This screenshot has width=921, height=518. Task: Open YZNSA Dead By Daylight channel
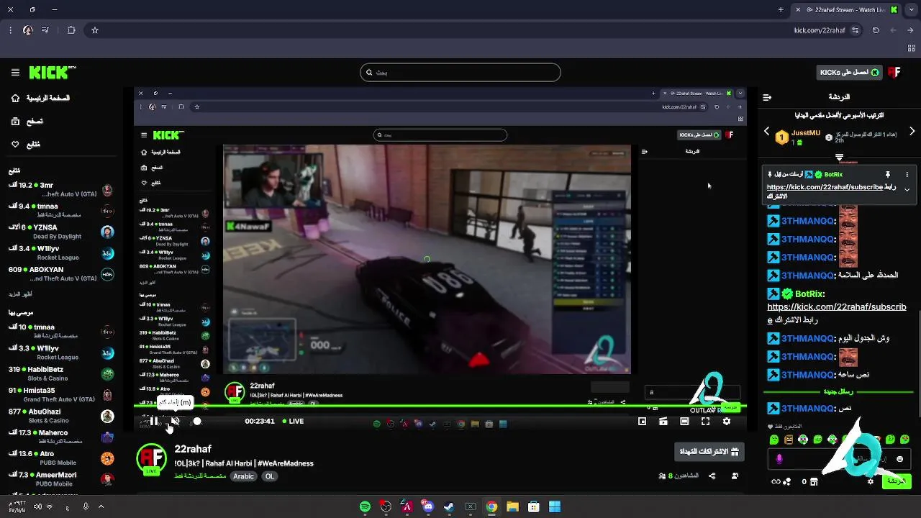click(61, 232)
